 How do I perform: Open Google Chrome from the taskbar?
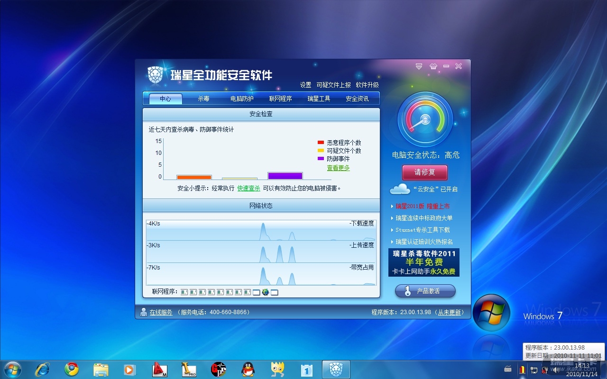(72, 370)
